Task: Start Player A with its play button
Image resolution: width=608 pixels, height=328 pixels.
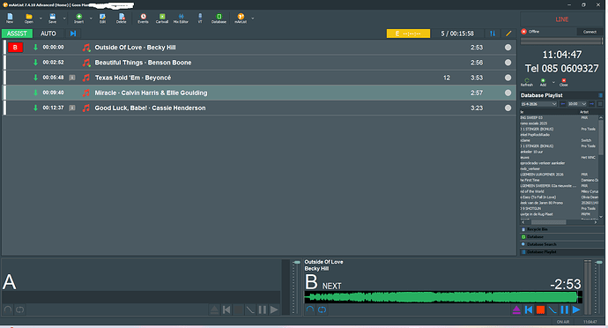Action: [x=274, y=309]
